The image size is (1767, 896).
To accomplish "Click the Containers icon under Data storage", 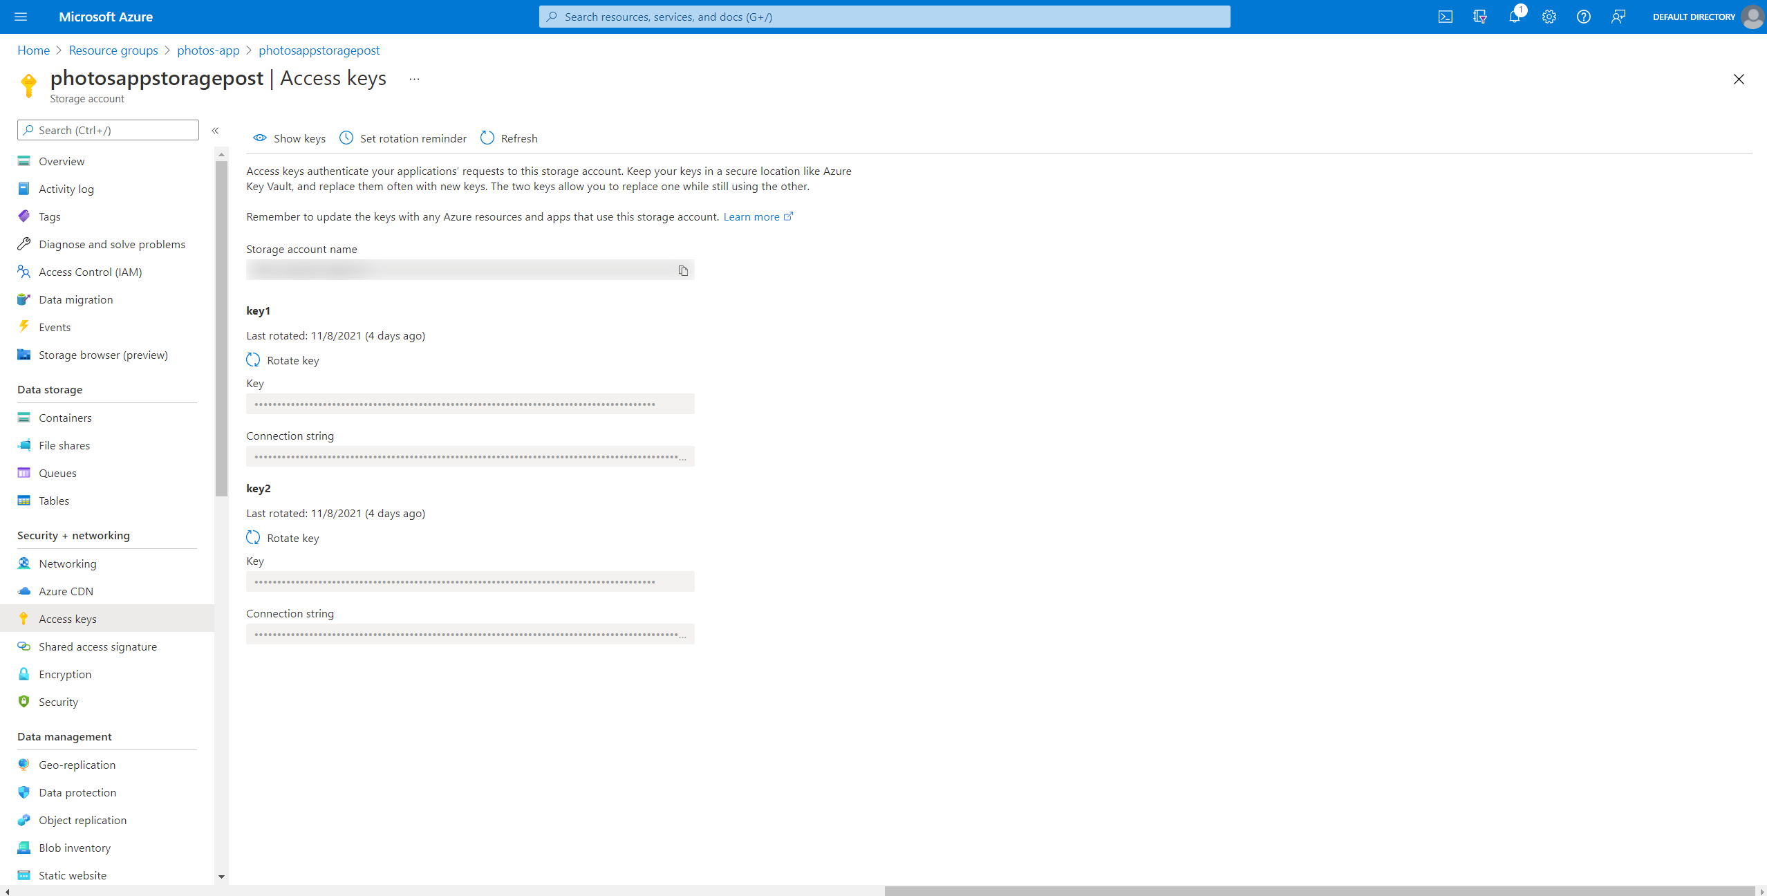I will 24,417.
